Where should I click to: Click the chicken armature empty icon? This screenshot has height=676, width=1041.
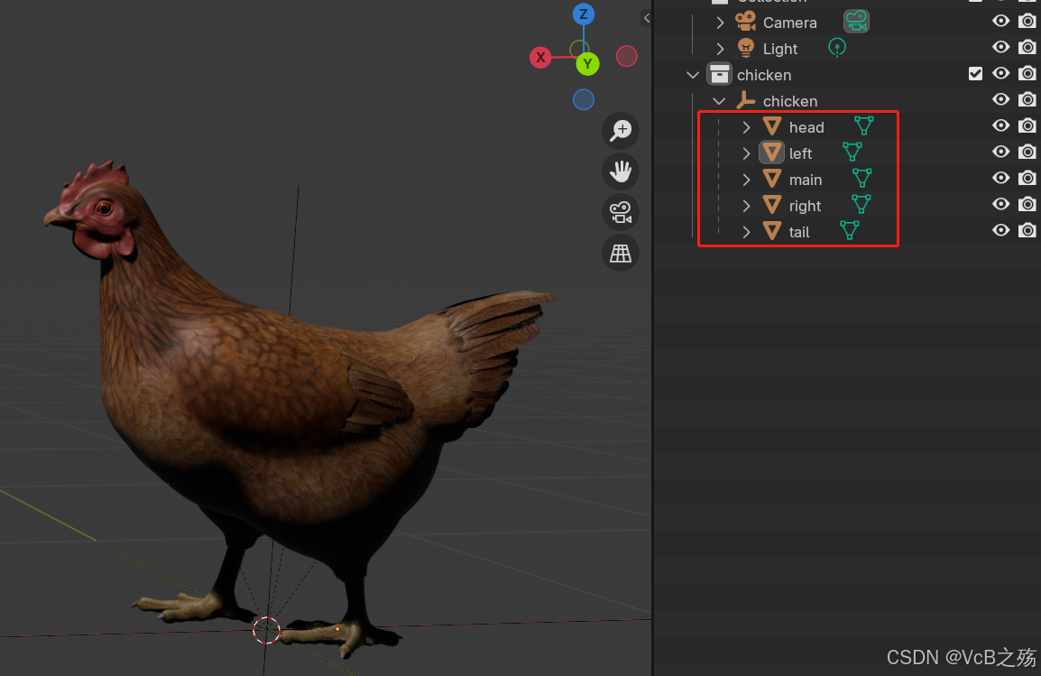(x=745, y=100)
